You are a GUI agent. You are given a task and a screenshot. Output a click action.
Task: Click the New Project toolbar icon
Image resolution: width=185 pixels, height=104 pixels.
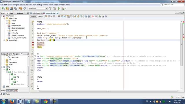click(x=7, y=8)
